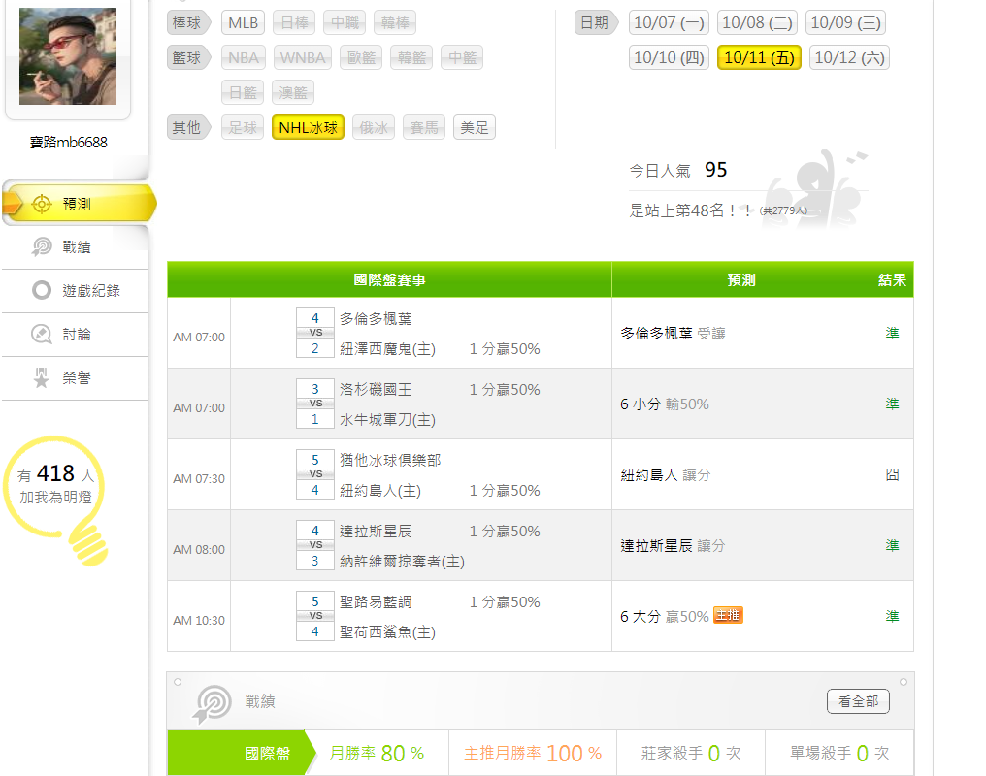
Task: Select the 足球 filter
Action: pos(243,127)
